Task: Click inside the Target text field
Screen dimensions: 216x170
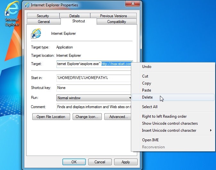Action: click(94, 64)
